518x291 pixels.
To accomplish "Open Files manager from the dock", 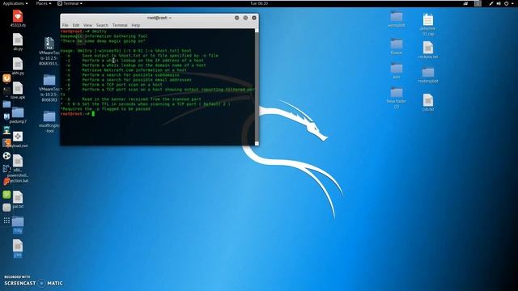I will pos(6,104).
